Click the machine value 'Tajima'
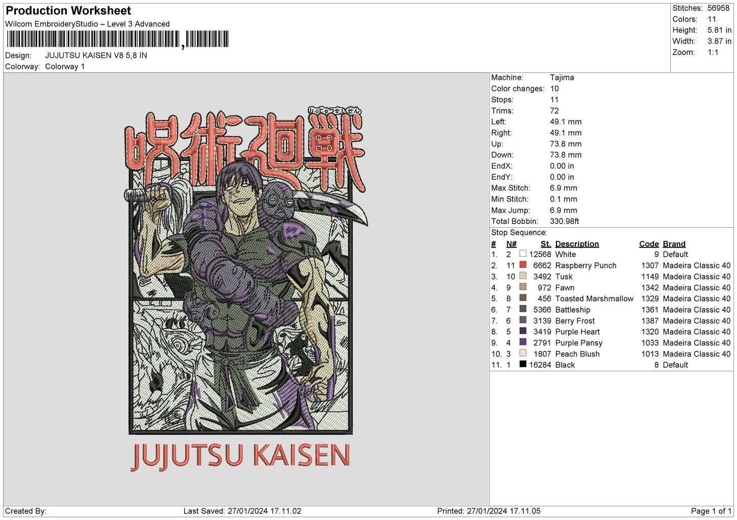737x520 pixels. tap(562, 77)
